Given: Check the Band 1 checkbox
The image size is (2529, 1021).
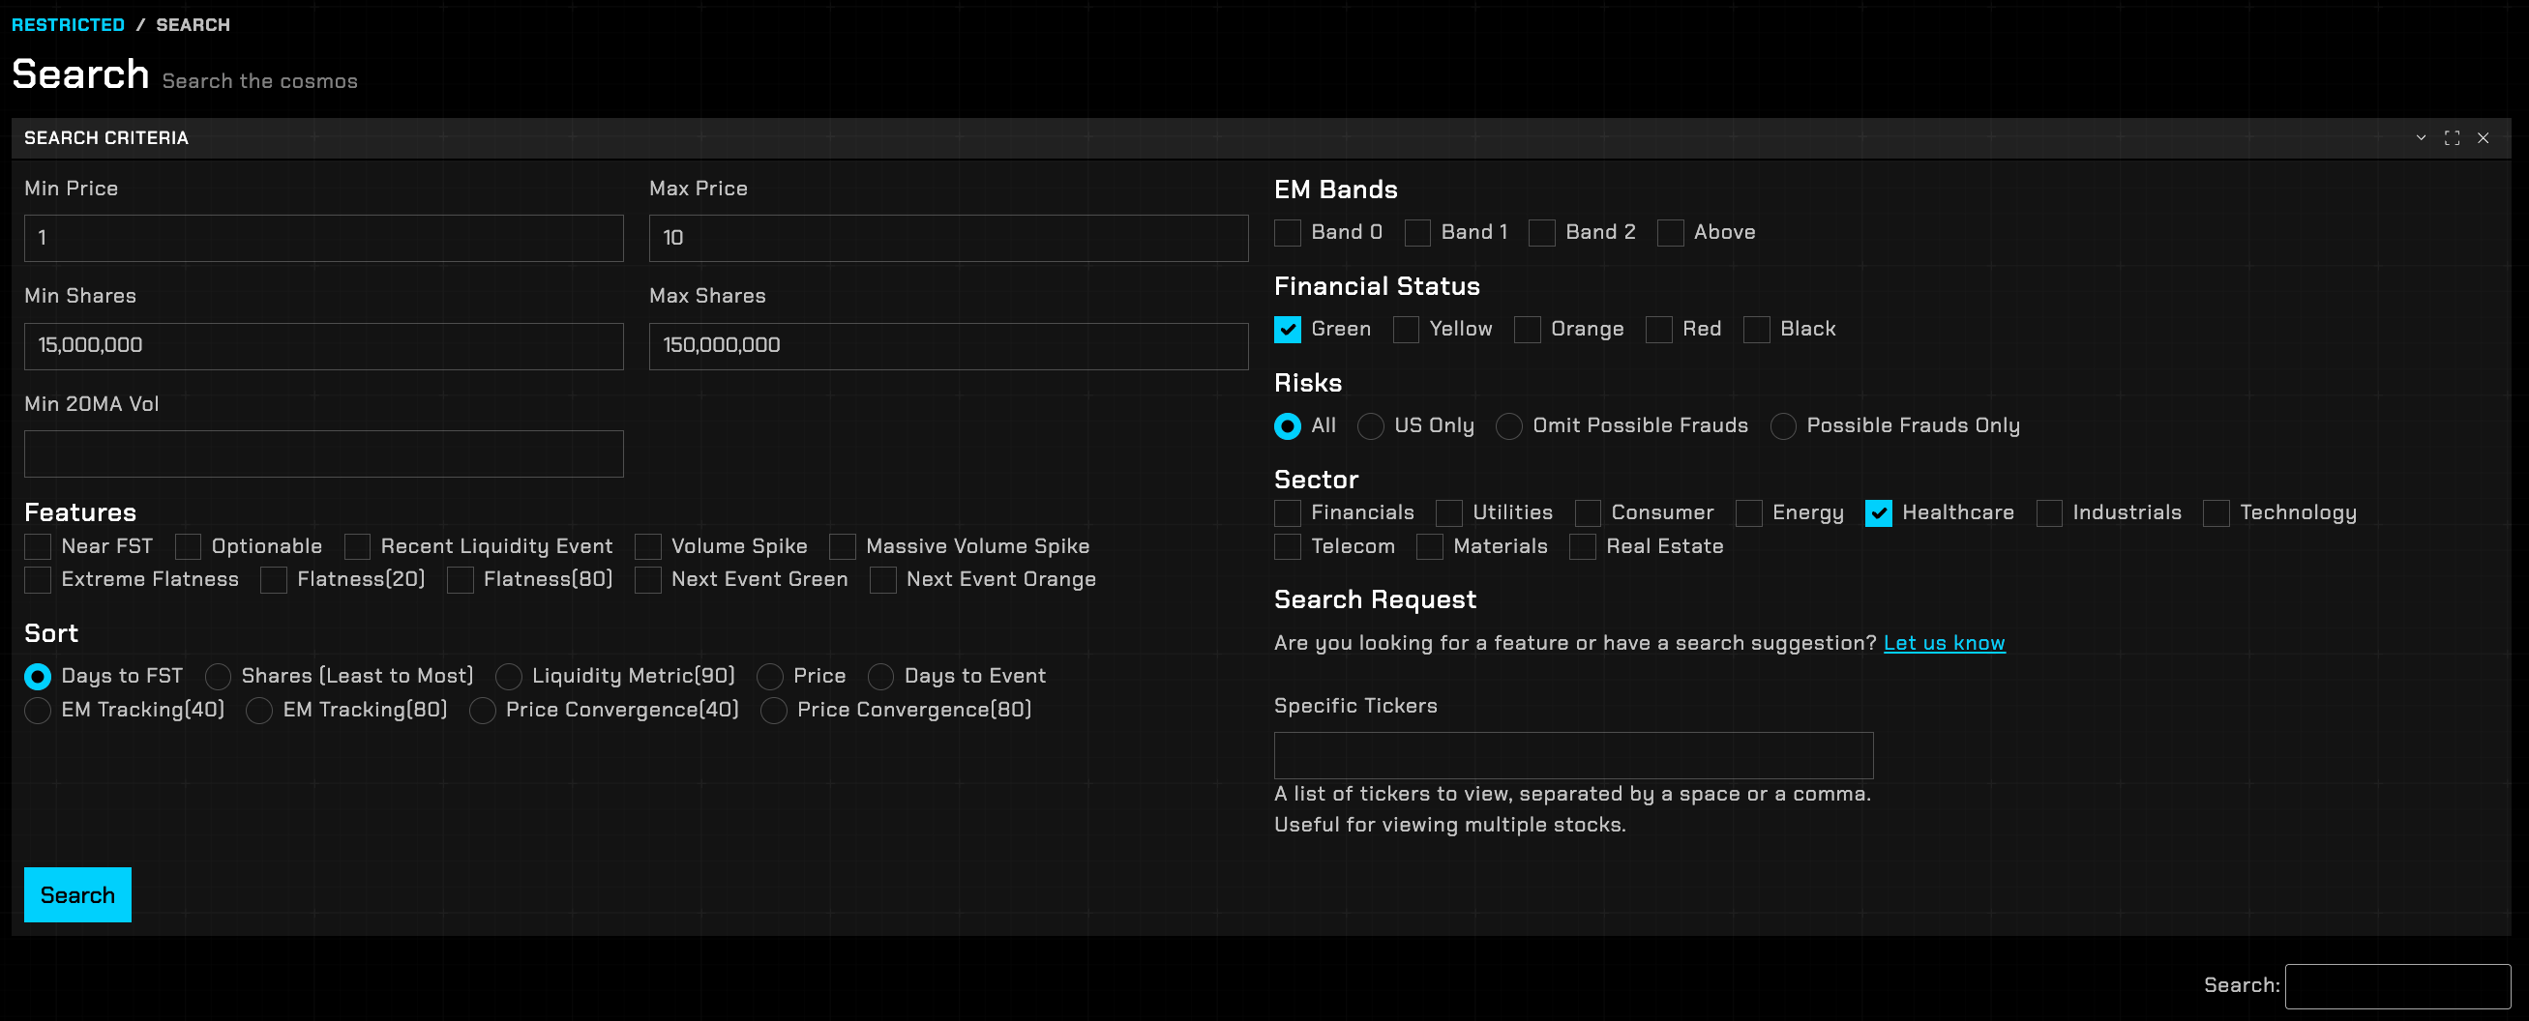Looking at the screenshot, I should click(1417, 232).
